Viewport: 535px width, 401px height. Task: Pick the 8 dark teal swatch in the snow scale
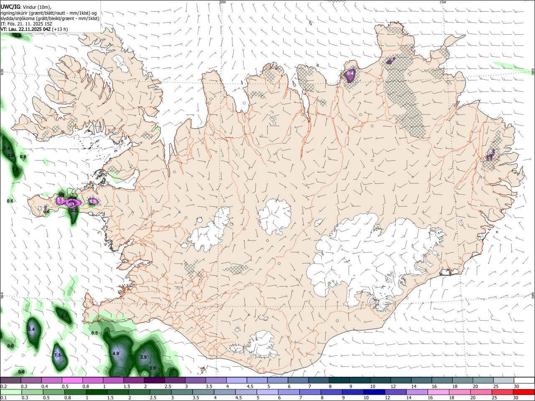point(339,381)
